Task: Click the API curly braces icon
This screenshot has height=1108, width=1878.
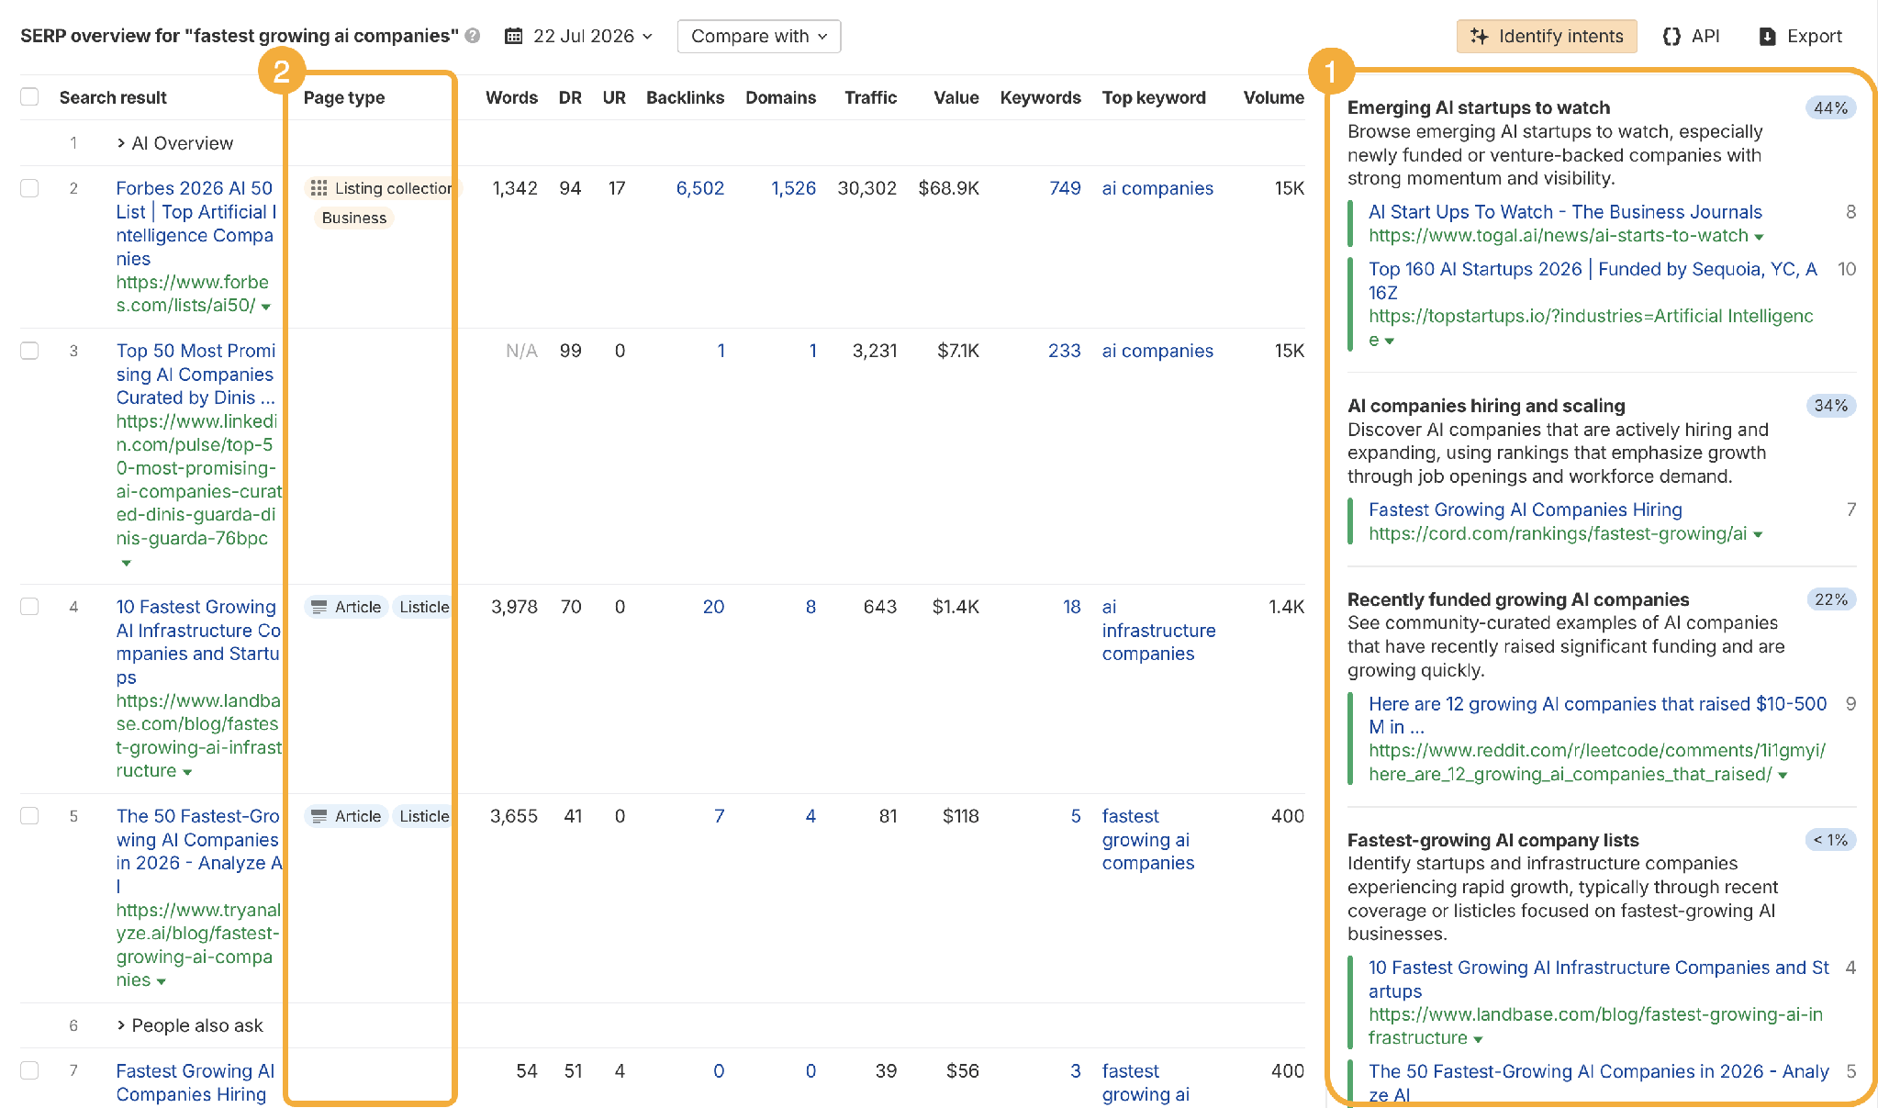Action: (1671, 36)
